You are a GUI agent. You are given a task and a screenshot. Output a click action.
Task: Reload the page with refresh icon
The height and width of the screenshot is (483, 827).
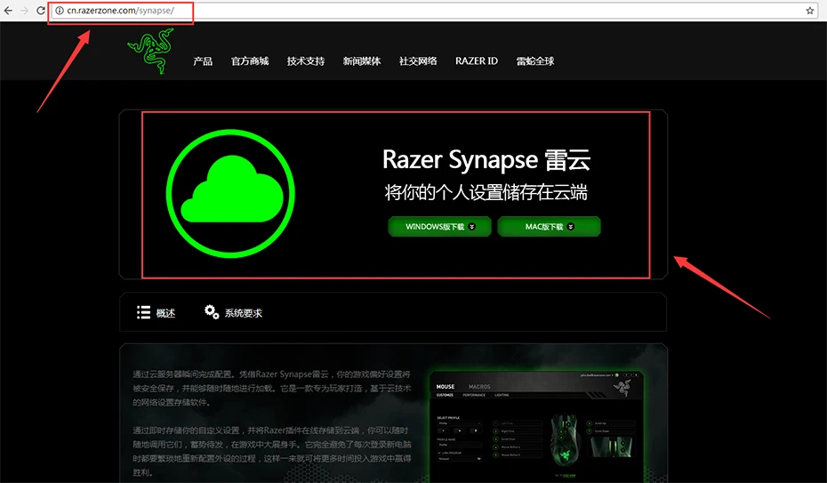pos(41,11)
